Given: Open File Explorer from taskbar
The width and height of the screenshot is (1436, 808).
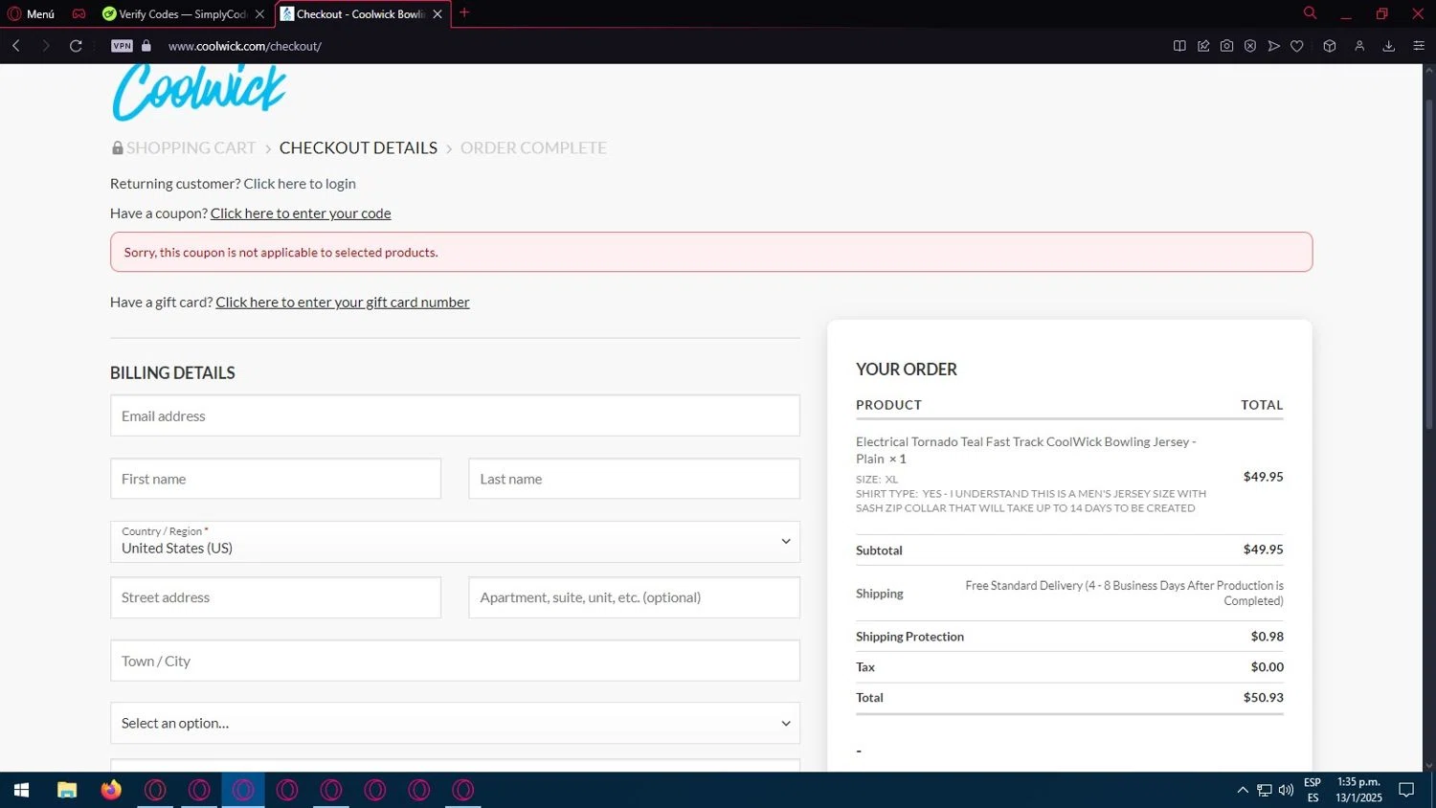Looking at the screenshot, I should click(67, 790).
